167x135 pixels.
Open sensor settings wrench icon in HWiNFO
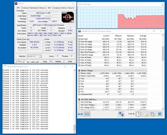coord(153,114)
